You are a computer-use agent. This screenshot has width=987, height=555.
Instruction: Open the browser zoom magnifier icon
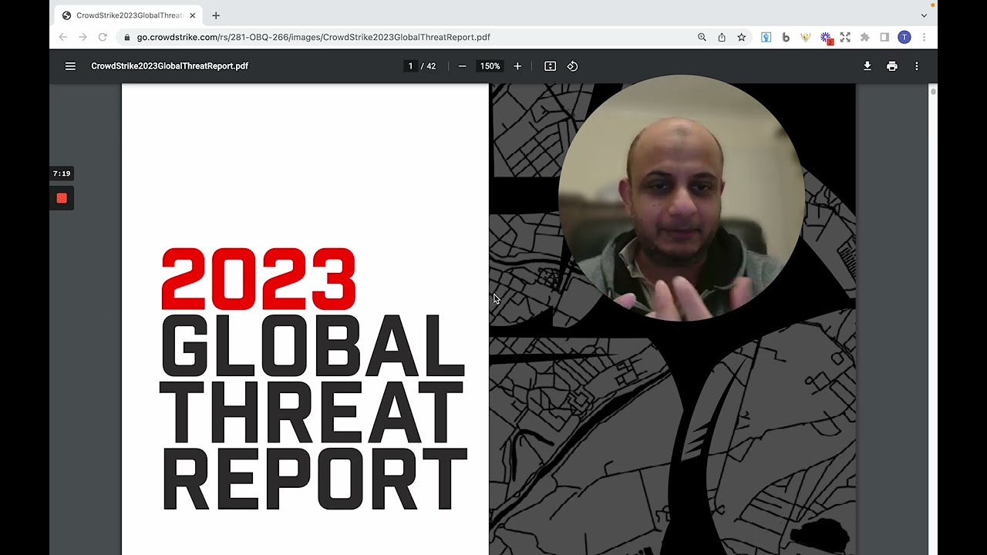(702, 37)
